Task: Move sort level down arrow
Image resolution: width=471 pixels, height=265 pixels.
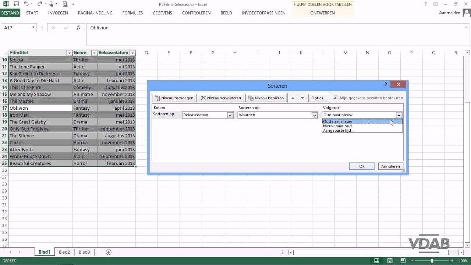Action: coord(302,98)
